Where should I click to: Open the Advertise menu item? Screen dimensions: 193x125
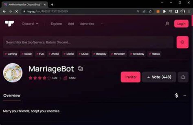pyautogui.click(x=87, y=24)
